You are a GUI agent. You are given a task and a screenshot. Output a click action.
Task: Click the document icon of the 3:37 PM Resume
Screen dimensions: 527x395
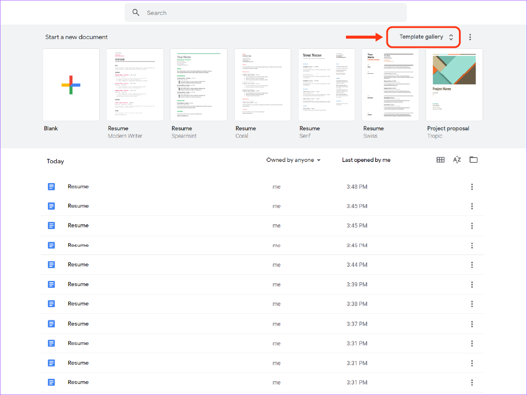pos(51,324)
